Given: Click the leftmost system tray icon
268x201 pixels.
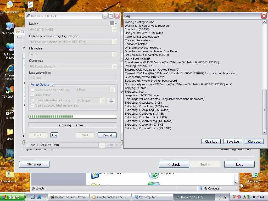Looking at the screenshot, I should click(x=234, y=197).
